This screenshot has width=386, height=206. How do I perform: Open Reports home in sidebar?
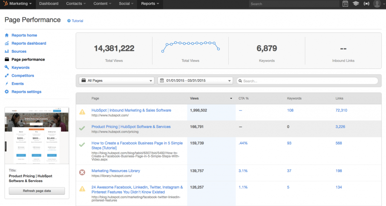coord(24,35)
